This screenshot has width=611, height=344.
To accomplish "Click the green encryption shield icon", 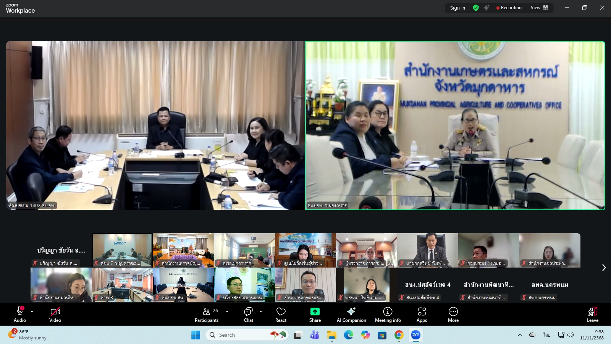I will [476, 8].
